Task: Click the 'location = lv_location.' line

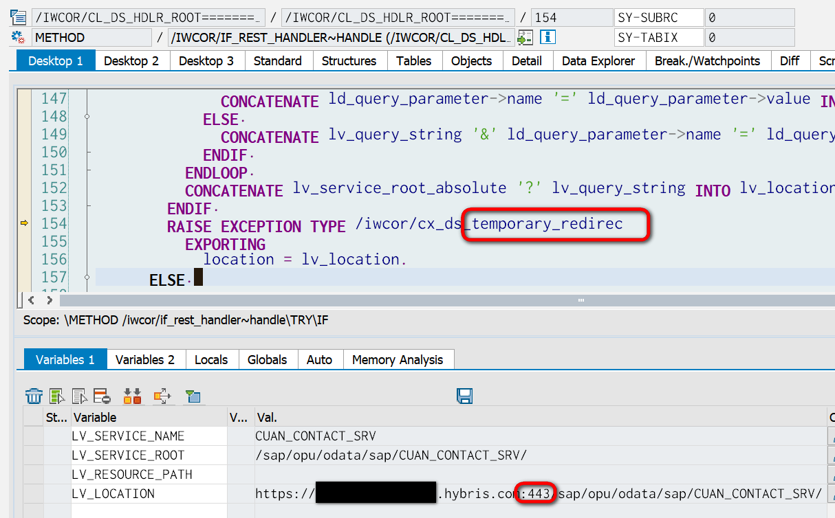Action: click(x=305, y=259)
